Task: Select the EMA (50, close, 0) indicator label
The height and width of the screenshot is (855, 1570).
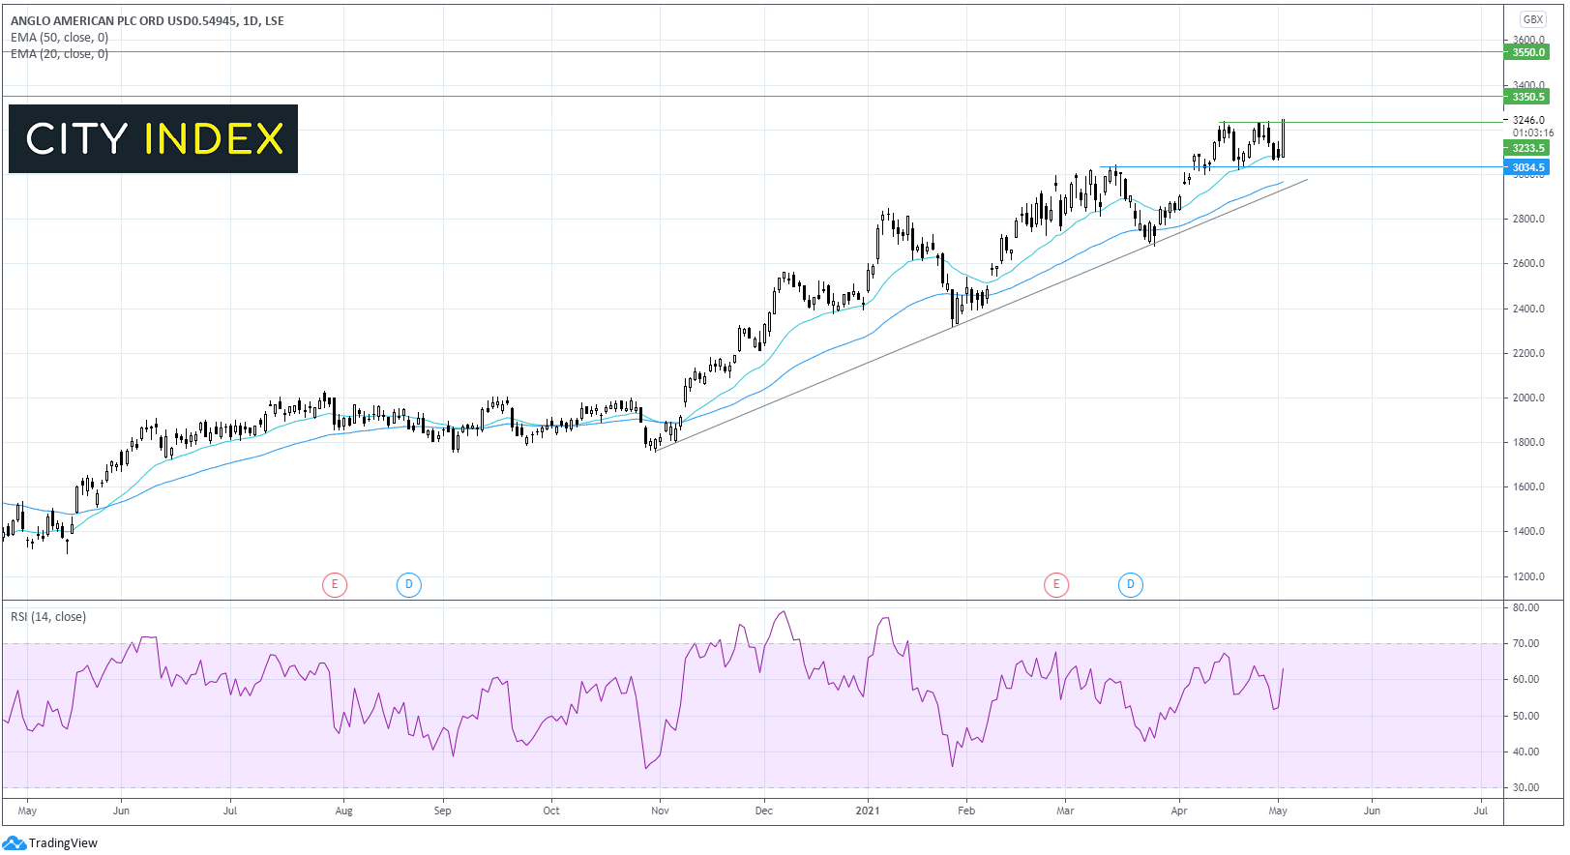Action: 60,38
